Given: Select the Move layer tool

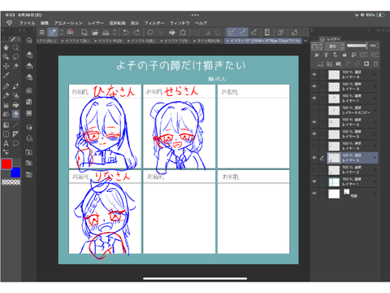Looking at the screenshot, I should click(6, 66).
